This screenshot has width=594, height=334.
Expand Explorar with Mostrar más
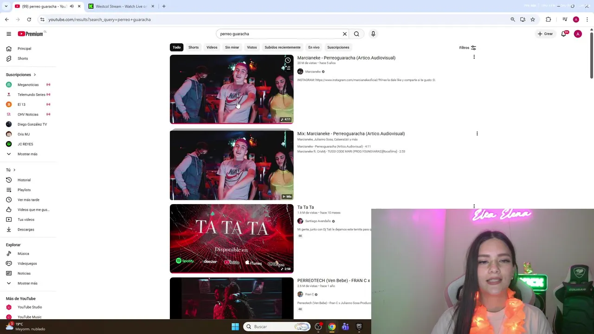pyautogui.click(x=28, y=283)
